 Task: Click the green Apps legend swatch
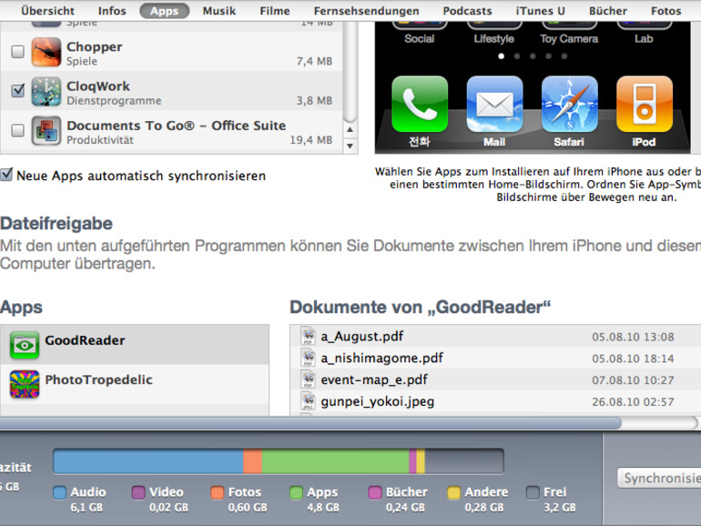pos(296,492)
